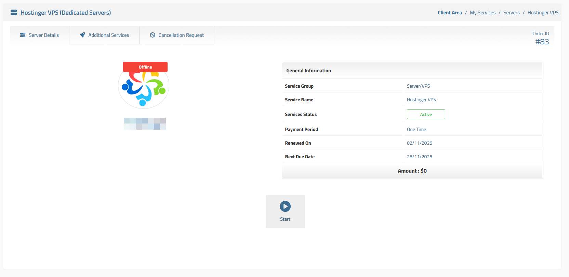The height and width of the screenshot is (277, 569).
Task: Click the red Offline status badge
Action: 145,67
